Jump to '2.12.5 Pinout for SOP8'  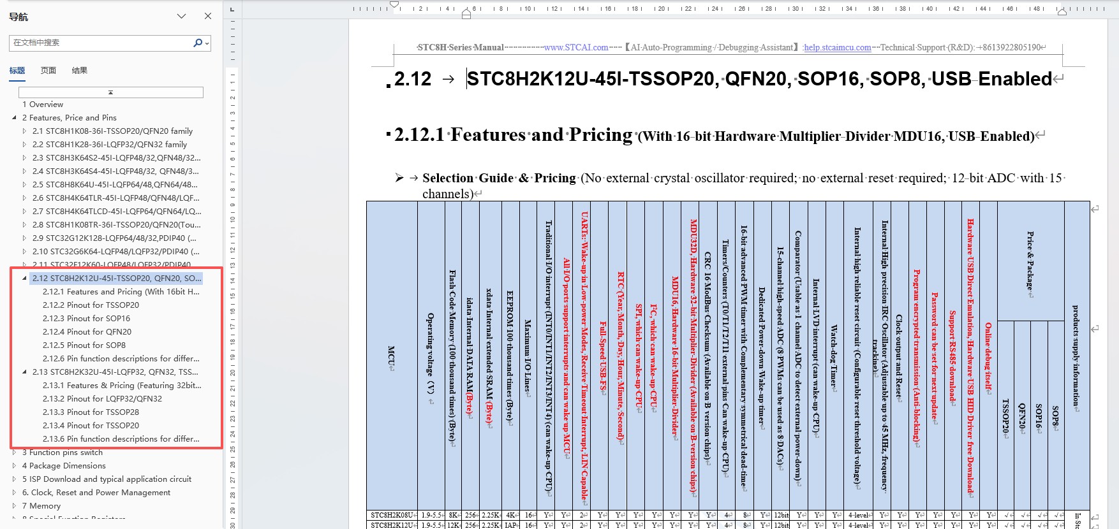point(84,345)
